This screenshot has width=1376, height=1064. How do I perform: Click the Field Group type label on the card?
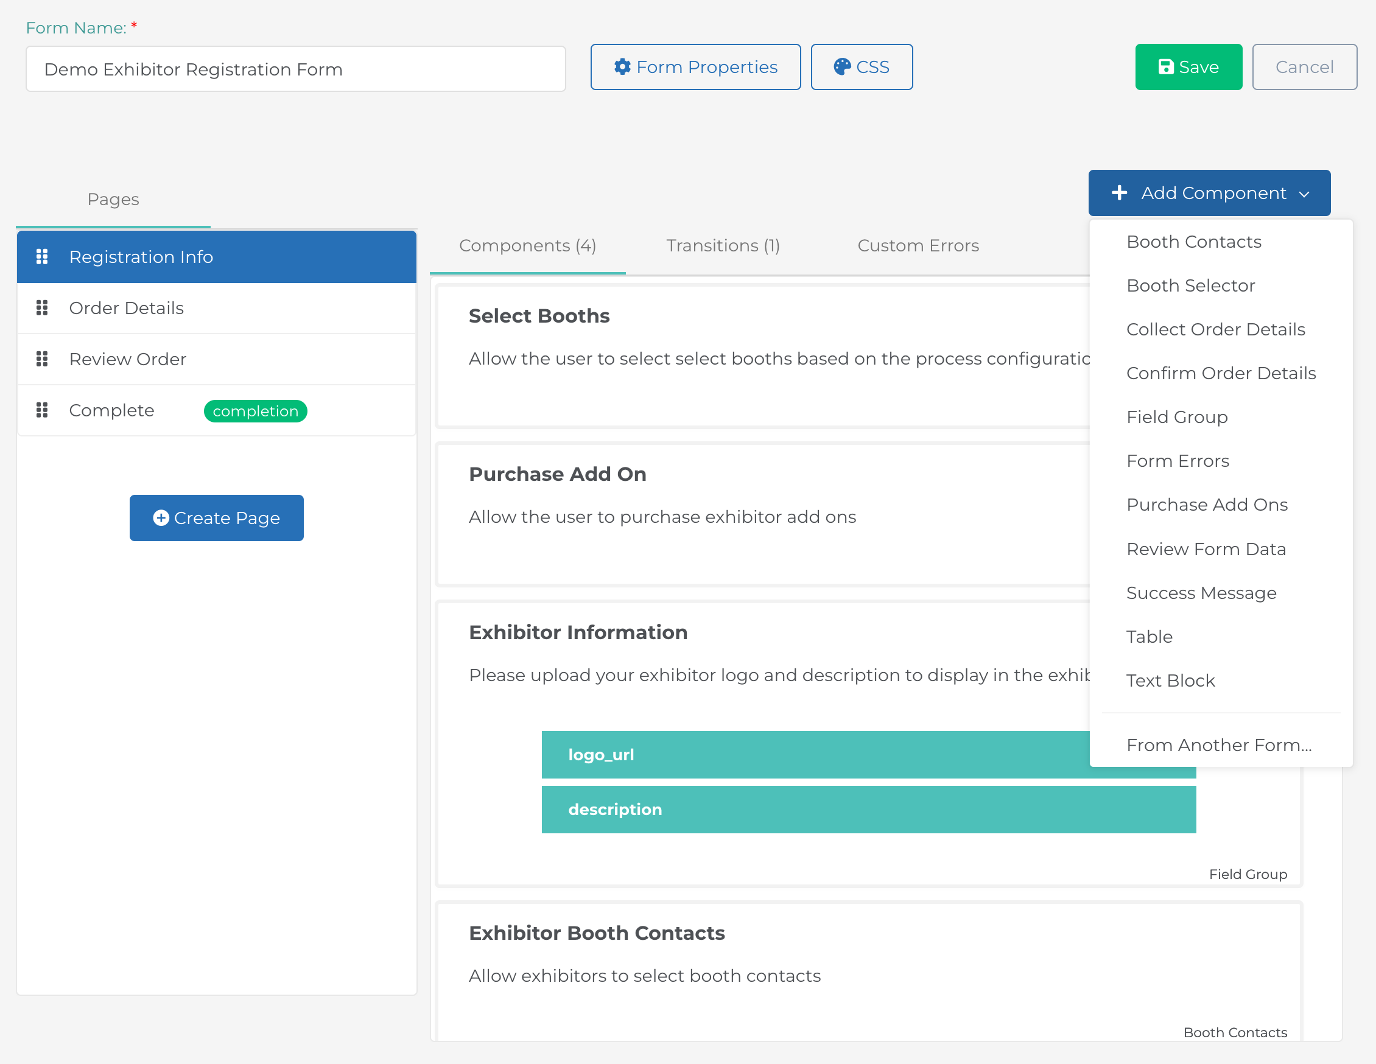click(1248, 873)
